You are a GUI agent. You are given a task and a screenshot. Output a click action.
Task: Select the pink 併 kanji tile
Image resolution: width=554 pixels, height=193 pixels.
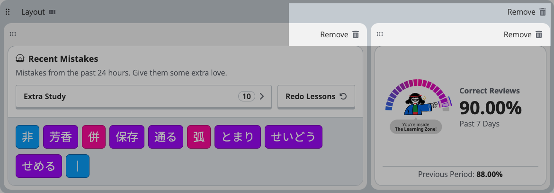click(x=94, y=137)
